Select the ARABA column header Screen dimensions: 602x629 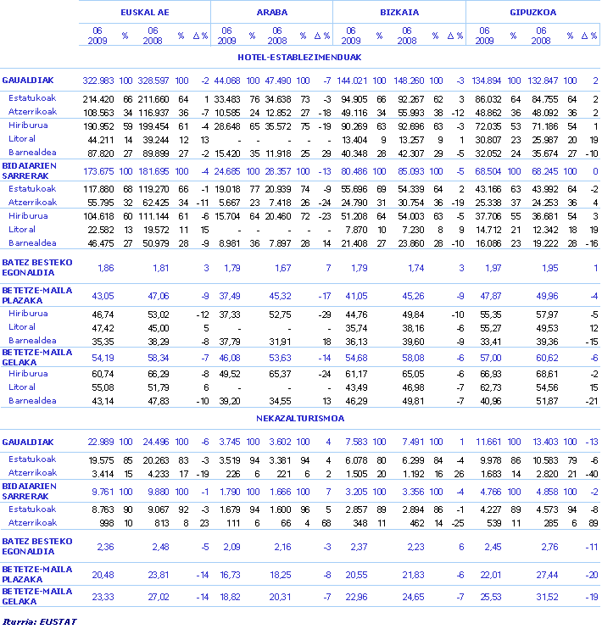[x=271, y=12]
